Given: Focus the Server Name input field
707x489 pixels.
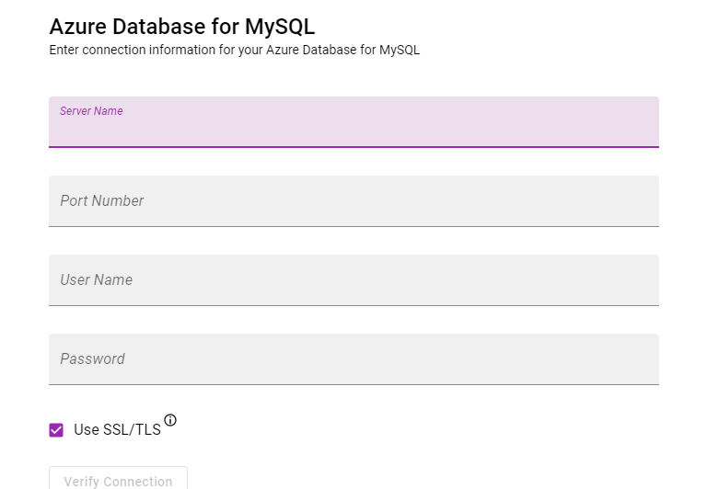Looking at the screenshot, I should (353, 122).
